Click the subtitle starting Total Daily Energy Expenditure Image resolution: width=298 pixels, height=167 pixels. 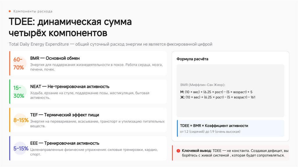coord(110,44)
